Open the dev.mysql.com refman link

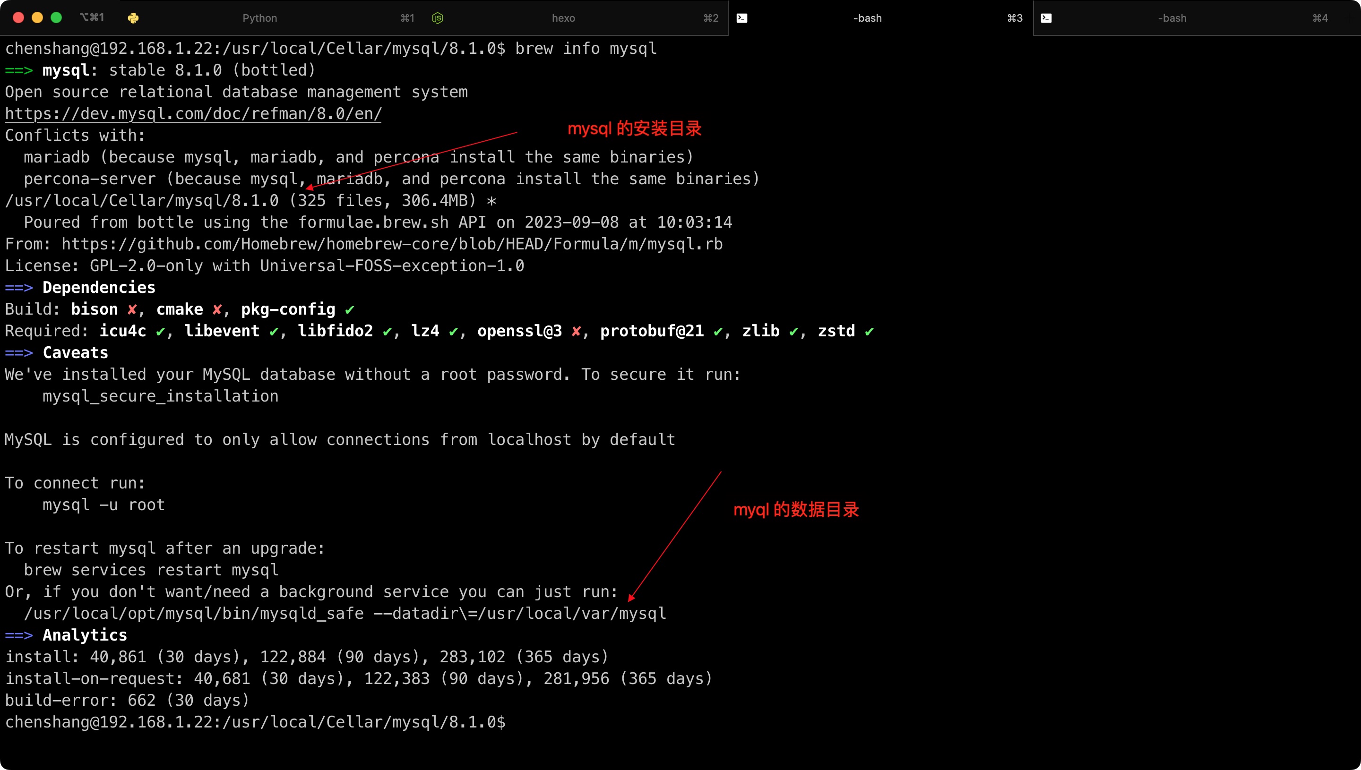point(193,114)
